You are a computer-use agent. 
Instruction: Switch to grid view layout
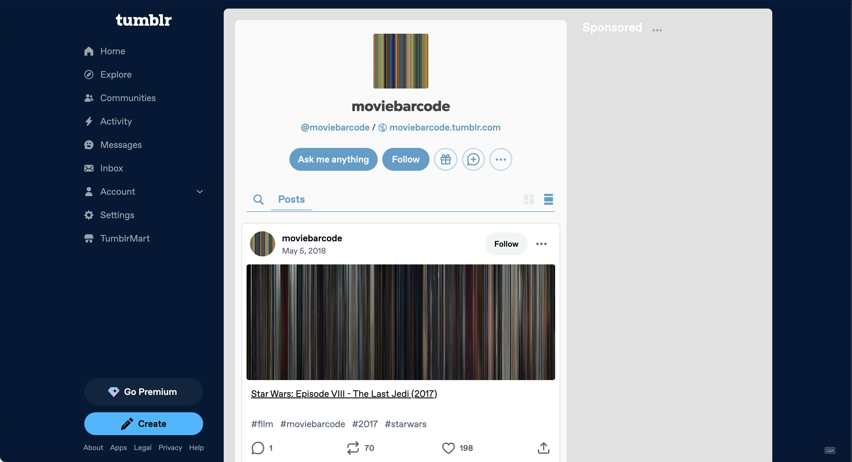529,199
